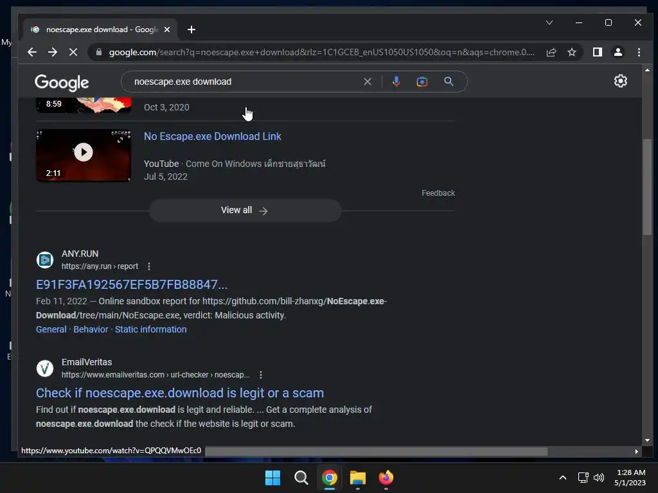Play No Escape.exe Download Link video thumbnail
Screen dimensions: 658x493
click(x=84, y=155)
